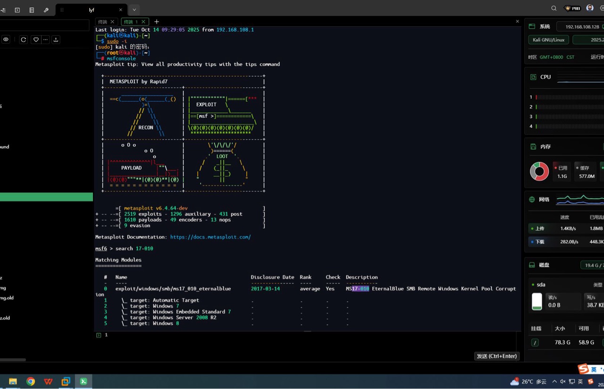Click the 内存 memory panel icon
This screenshot has height=389, width=604.
coord(533,147)
